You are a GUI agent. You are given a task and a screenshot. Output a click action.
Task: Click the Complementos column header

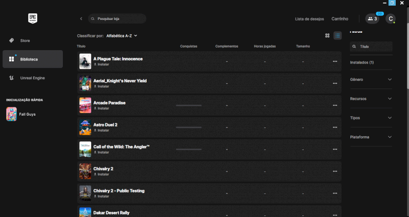click(x=226, y=46)
